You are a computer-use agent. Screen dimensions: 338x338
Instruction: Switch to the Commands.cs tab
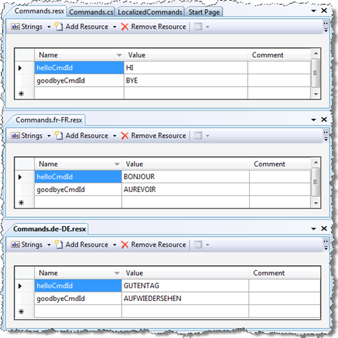[91, 12]
